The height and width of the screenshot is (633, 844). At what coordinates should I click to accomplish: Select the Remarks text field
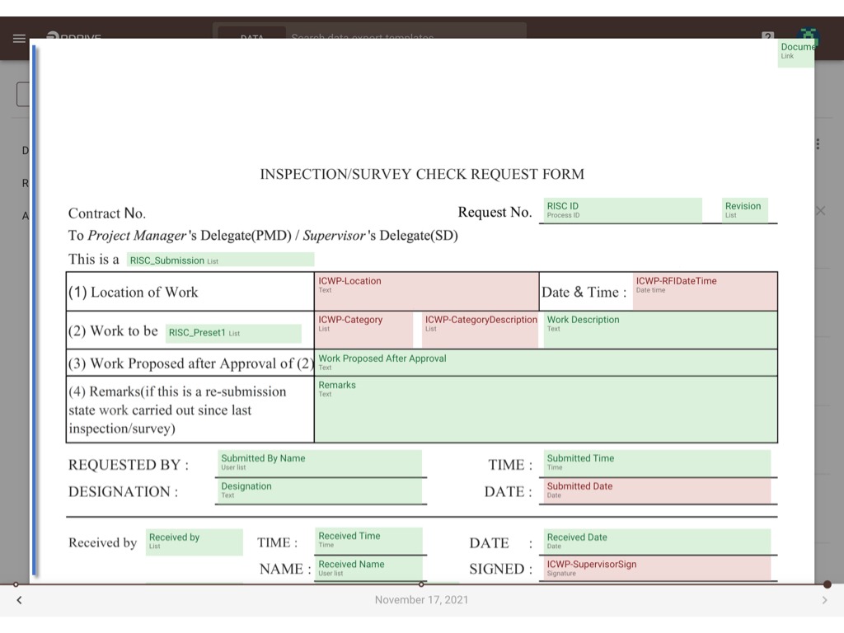click(x=546, y=410)
